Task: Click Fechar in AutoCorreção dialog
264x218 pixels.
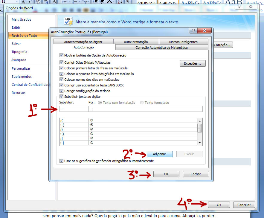Action: pos(196,174)
